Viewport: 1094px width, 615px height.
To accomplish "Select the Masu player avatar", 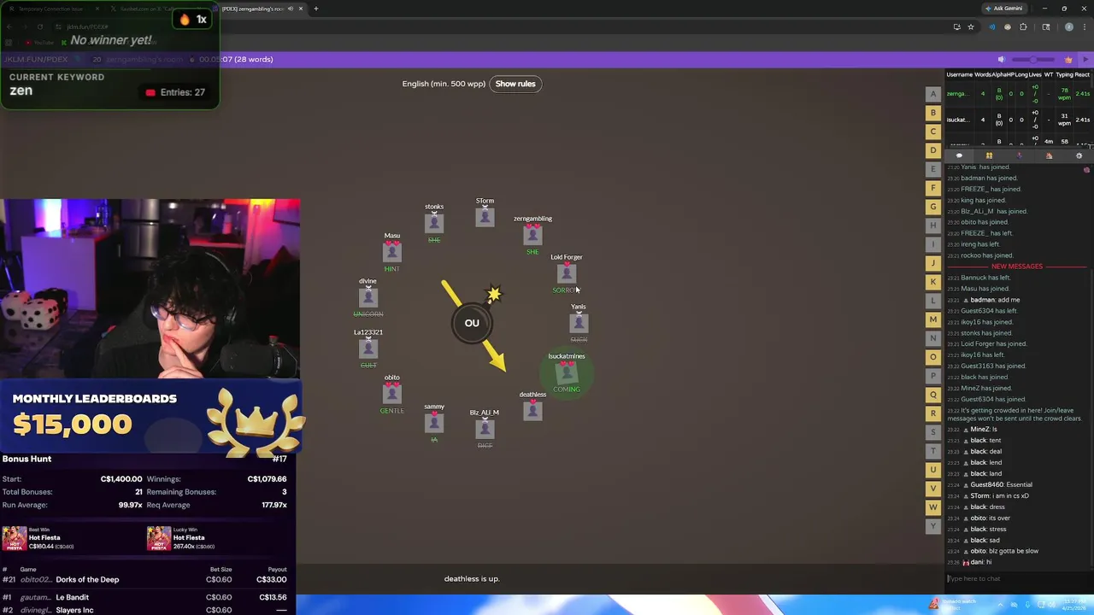I will coord(392,252).
